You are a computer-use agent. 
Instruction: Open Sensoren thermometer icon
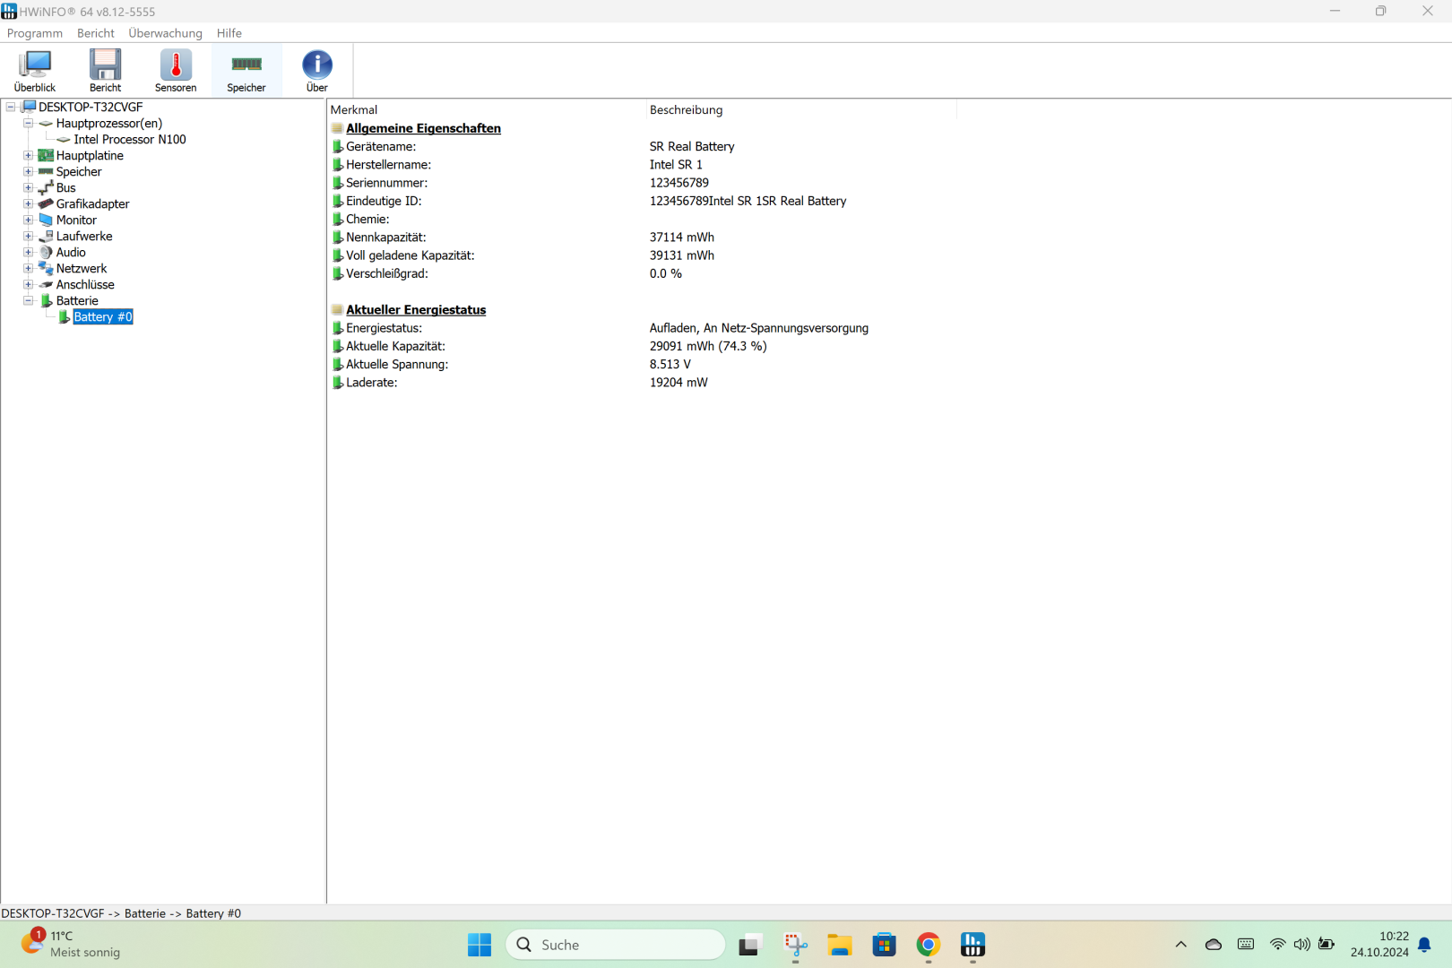tap(176, 70)
